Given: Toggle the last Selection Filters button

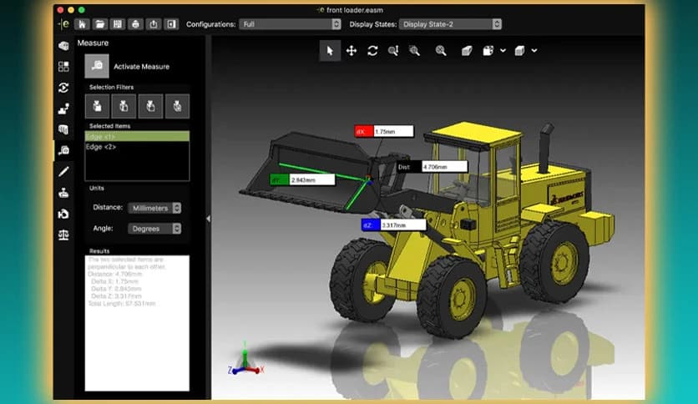Looking at the screenshot, I should click(x=177, y=106).
